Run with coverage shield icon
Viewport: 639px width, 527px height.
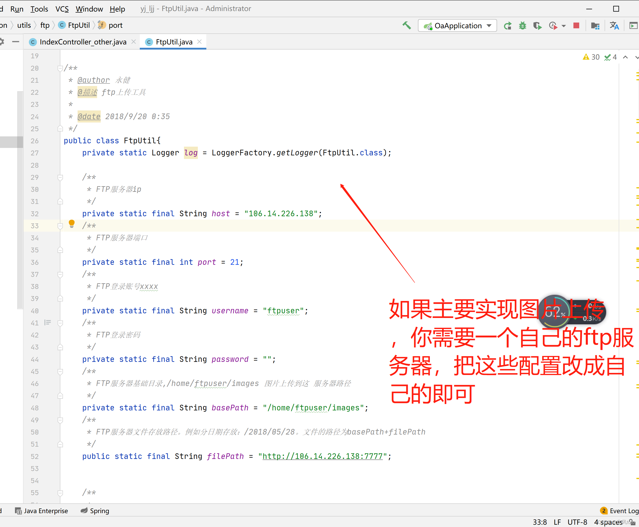tap(537, 26)
